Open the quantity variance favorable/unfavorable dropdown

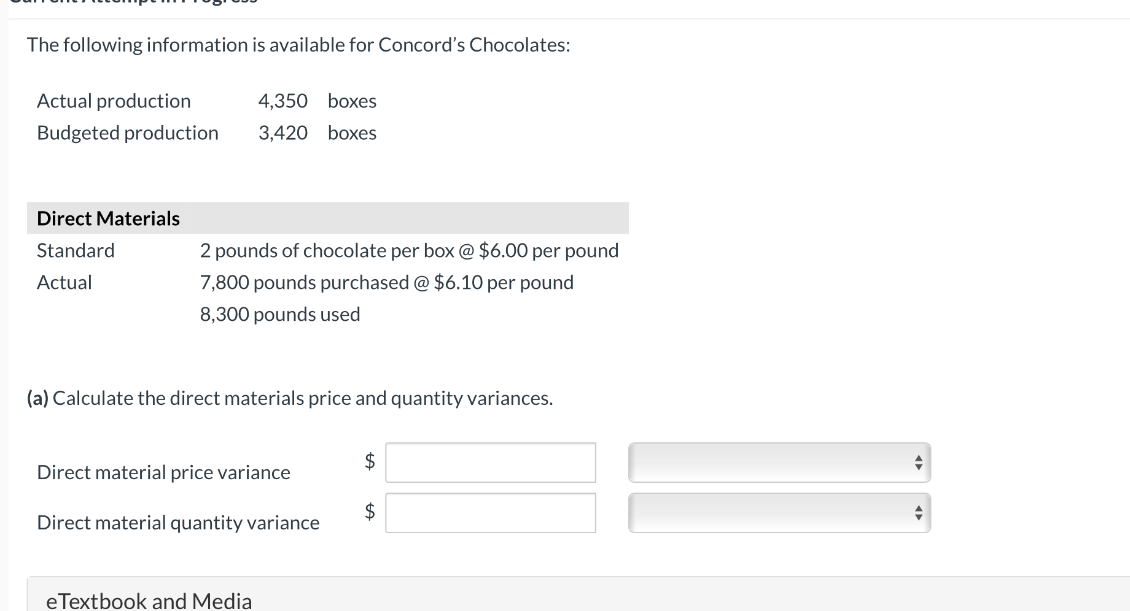(779, 513)
